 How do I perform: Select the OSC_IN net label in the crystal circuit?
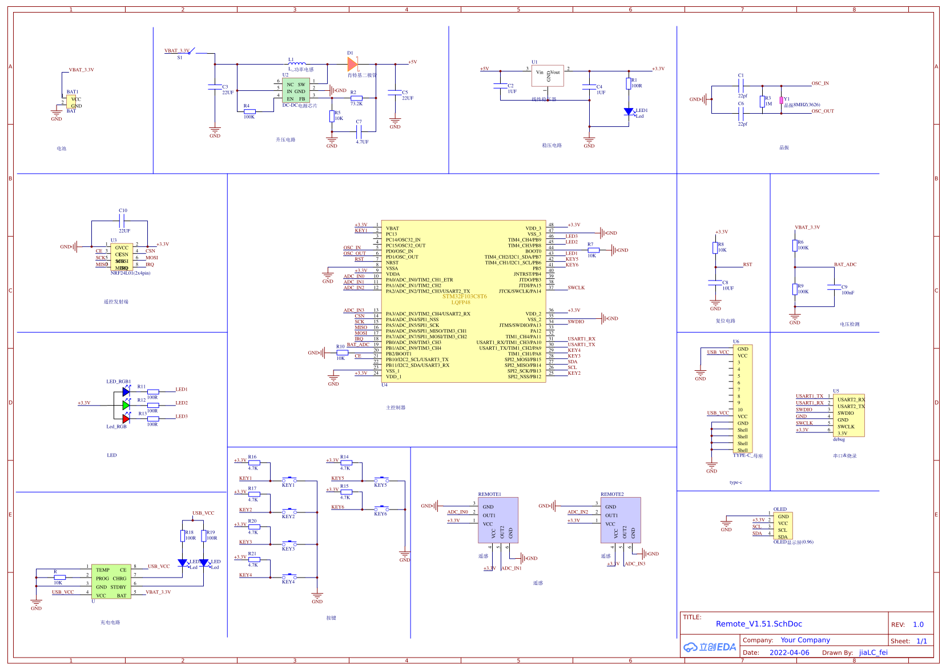820,83
